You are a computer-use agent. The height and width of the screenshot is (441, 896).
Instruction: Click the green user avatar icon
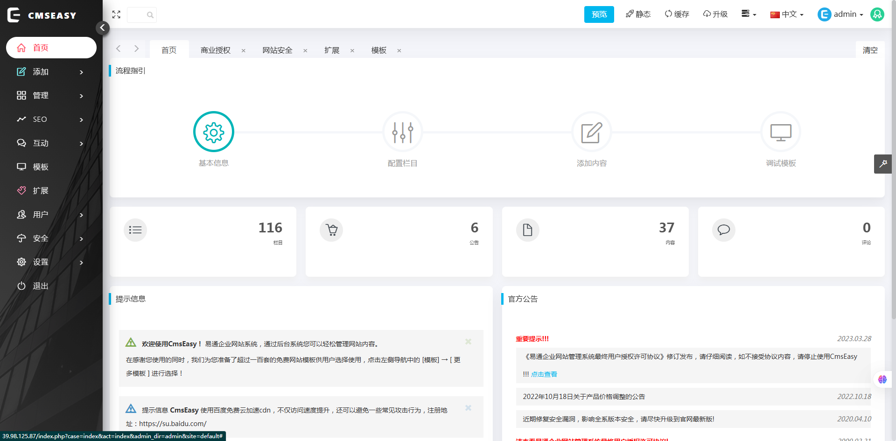pos(877,14)
